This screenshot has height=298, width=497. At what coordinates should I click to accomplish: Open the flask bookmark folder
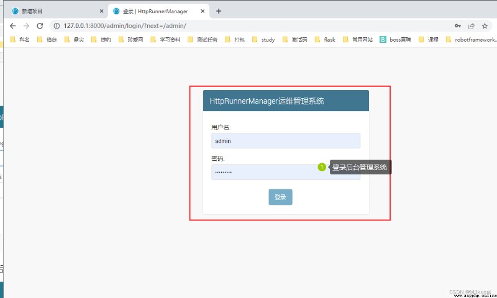point(325,40)
